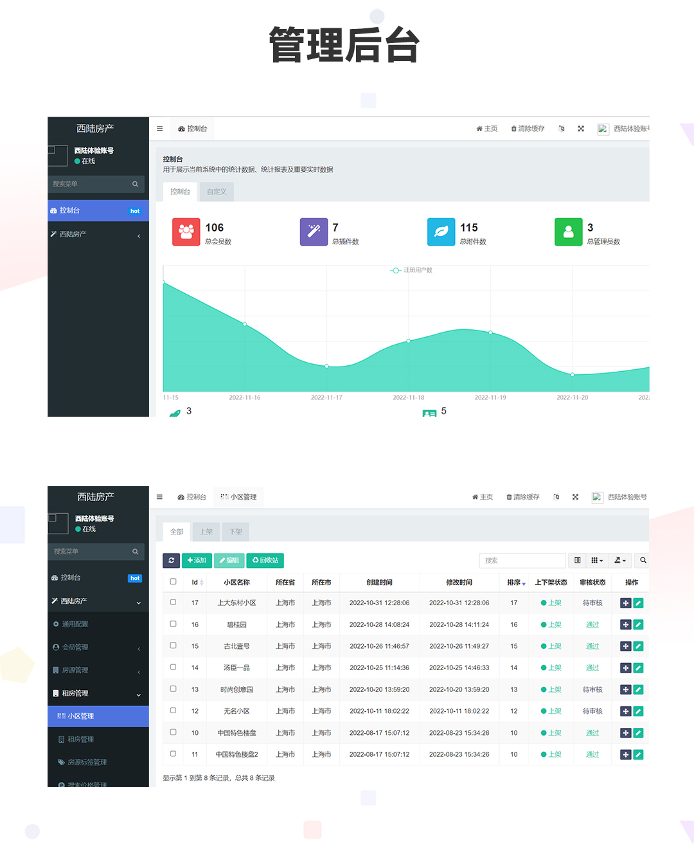
Task: Expand the 会员管理 sidebar menu
Action: pyautogui.click(x=98, y=647)
